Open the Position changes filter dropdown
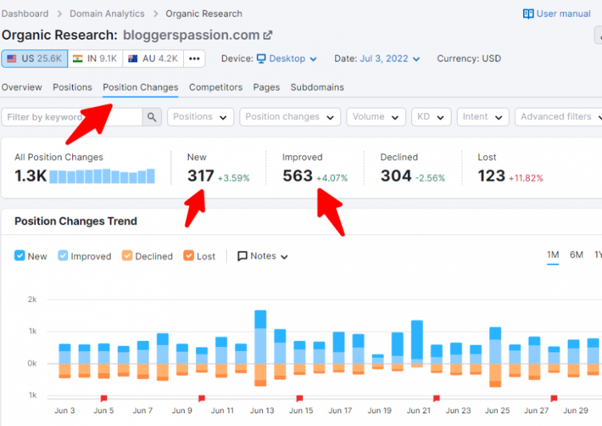The height and width of the screenshot is (426, 602). coord(290,117)
